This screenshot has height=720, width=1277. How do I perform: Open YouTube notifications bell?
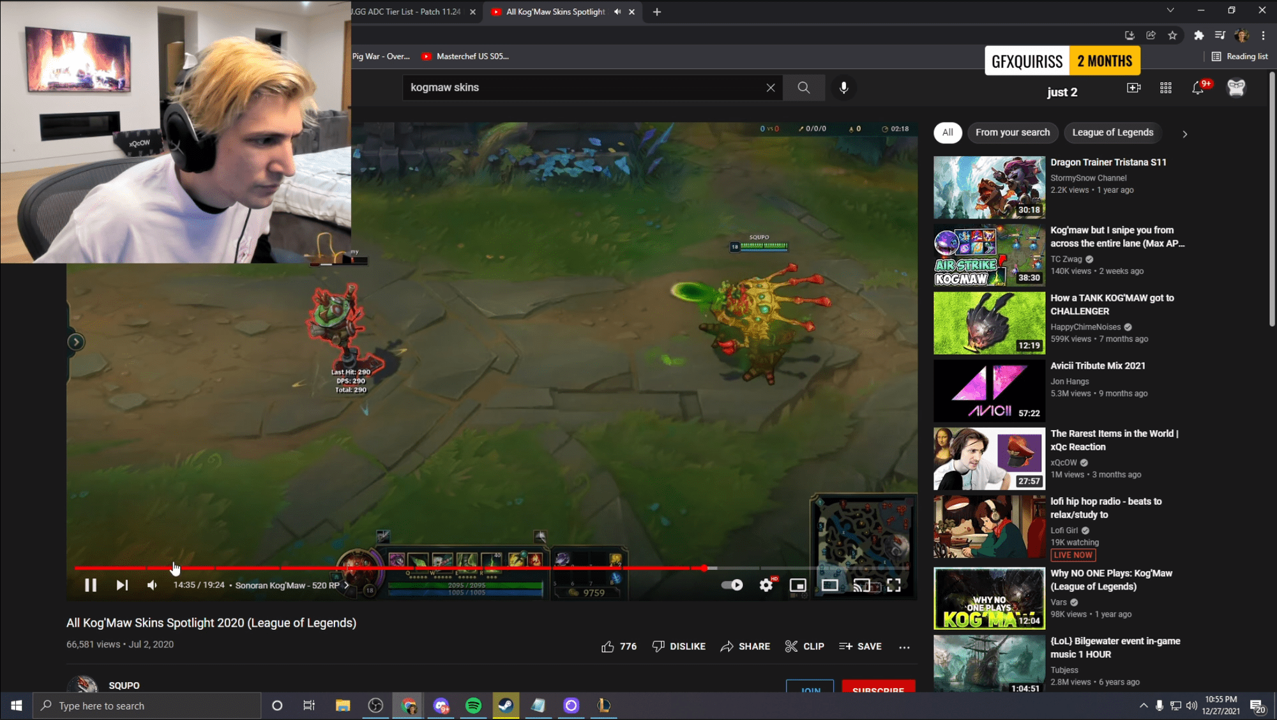click(1198, 87)
